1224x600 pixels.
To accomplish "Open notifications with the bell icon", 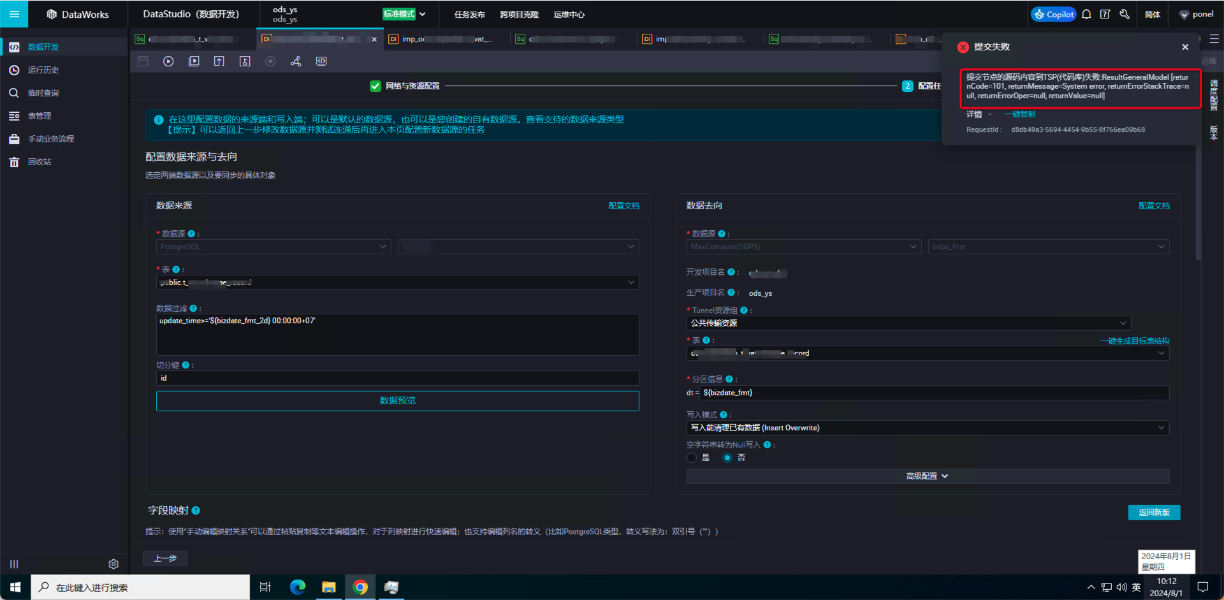I will click(1086, 14).
